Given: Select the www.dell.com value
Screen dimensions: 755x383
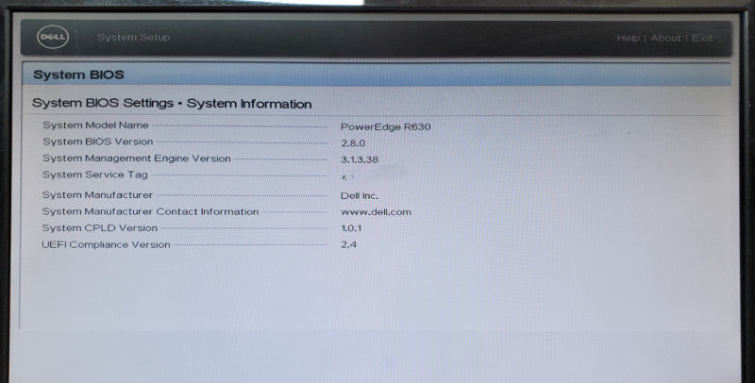Looking at the screenshot, I should tap(376, 212).
